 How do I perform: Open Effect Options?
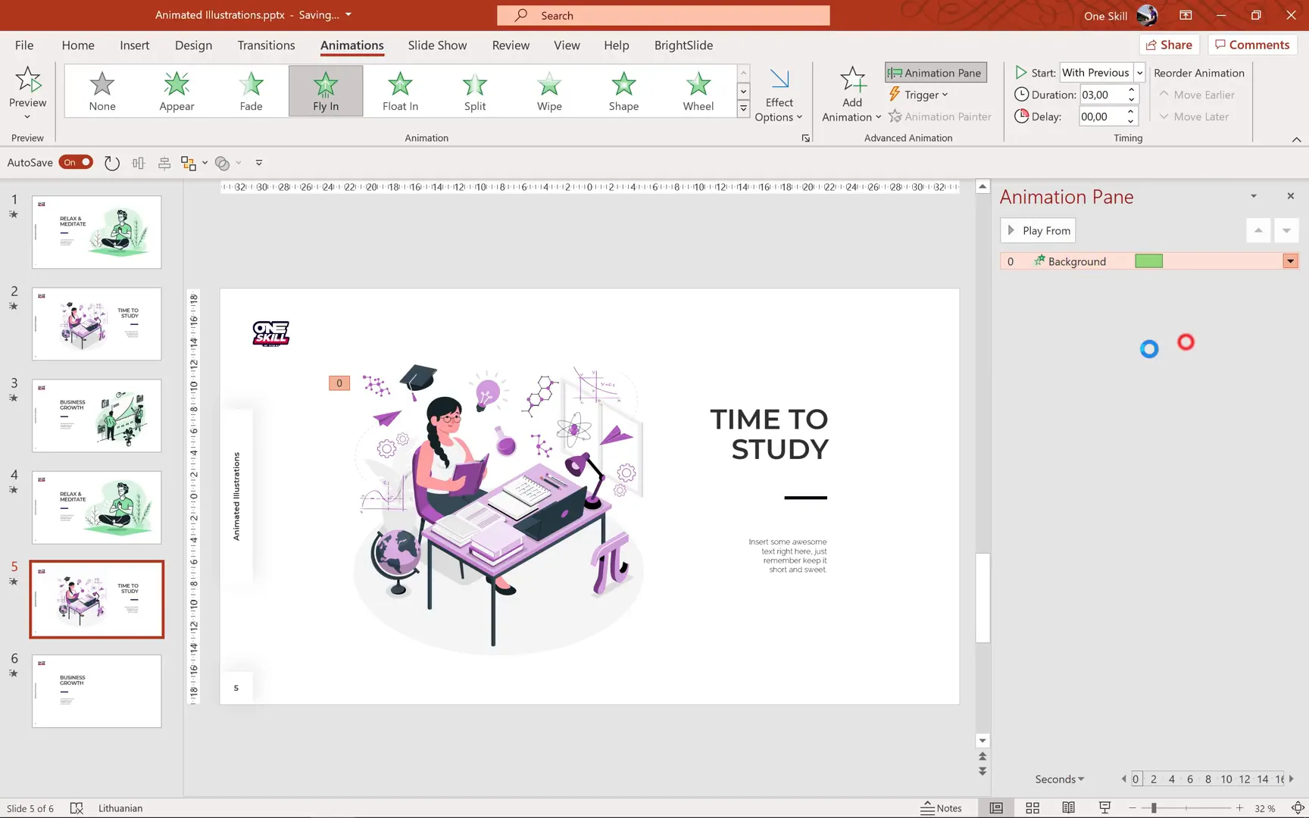779,94
